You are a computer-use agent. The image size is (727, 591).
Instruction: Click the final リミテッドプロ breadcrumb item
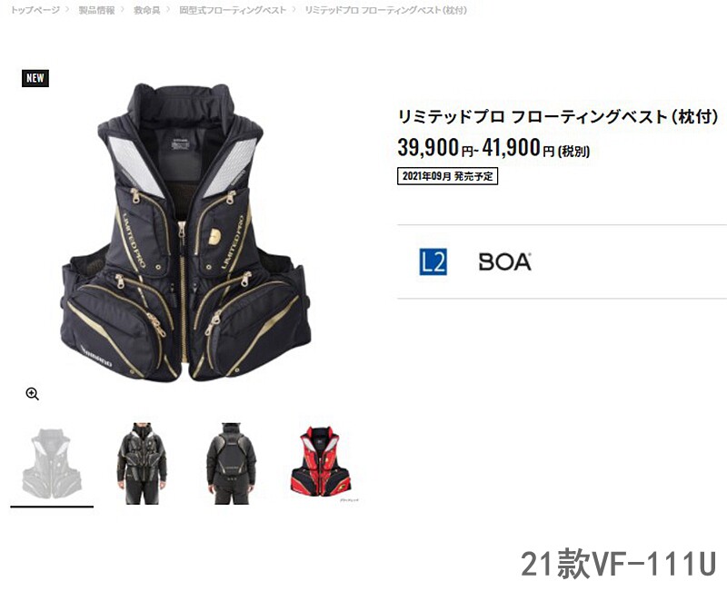point(386,10)
